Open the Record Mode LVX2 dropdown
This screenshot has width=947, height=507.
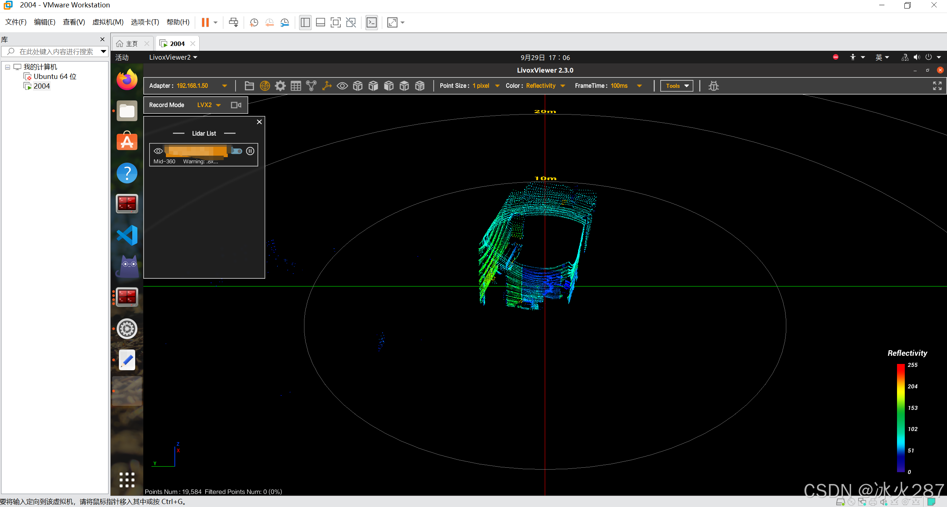point(209,105)
